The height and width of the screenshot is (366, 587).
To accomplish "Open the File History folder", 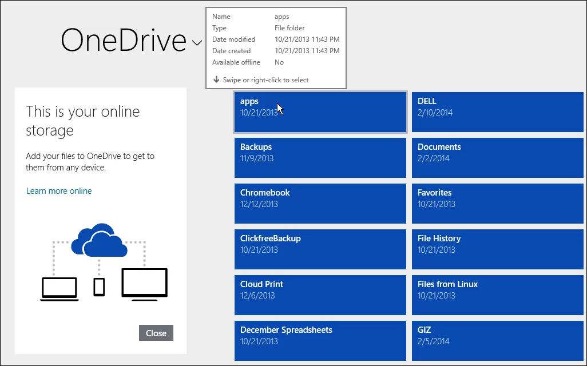I will tap(497, 249).
